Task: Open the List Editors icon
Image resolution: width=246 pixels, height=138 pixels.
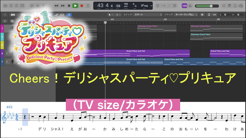Action: tap(223, 6)
